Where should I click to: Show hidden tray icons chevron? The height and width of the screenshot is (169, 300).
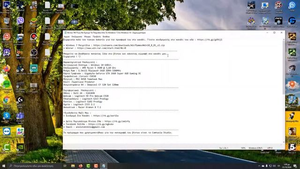click(x=259, y=166)
